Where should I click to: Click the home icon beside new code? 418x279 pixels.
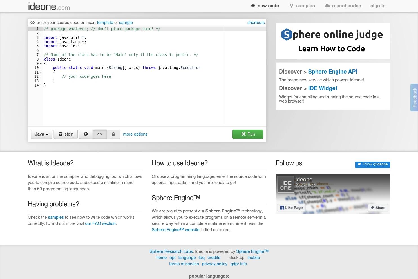[253, 6]
